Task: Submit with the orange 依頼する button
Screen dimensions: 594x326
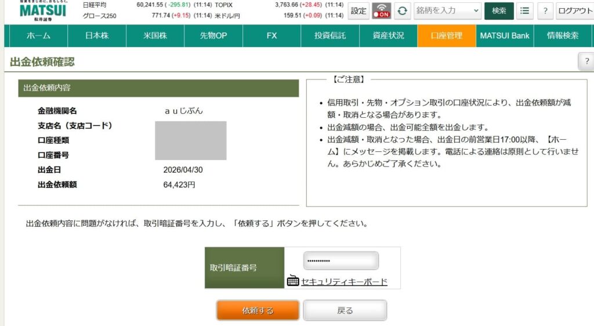Action: (258, 310)
